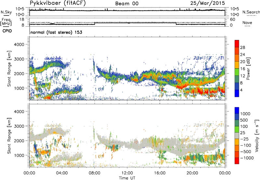260x180 pixels.
Task: Click the "18" frequency axis tick label
Action: pyautogui.click(x=22, y=19)
